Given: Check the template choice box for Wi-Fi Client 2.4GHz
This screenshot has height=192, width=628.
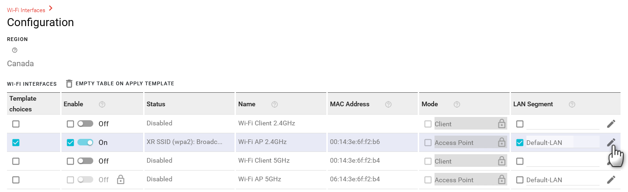Looking at the screenshot, I should 16,124.
